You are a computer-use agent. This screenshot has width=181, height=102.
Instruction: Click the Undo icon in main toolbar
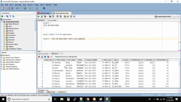17,8
